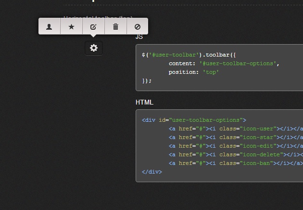Click the position 'top' value in code
This screenshot has height=210, width=303.
click(210, 72)
